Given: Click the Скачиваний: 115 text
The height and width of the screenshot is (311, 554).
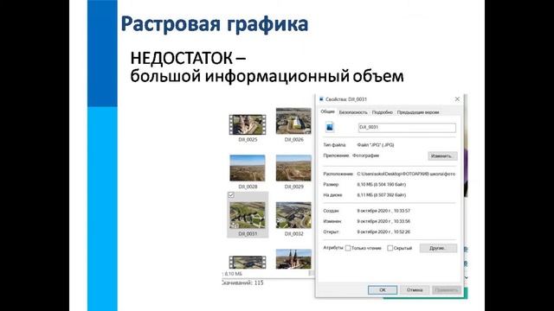Looking at the screenshot, I should coord(242,282).
